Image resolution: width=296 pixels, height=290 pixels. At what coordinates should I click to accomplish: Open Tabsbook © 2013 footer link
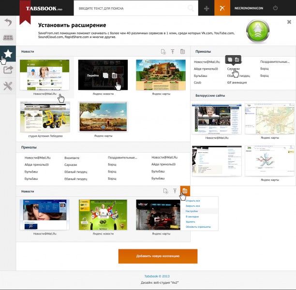point(157,276)
